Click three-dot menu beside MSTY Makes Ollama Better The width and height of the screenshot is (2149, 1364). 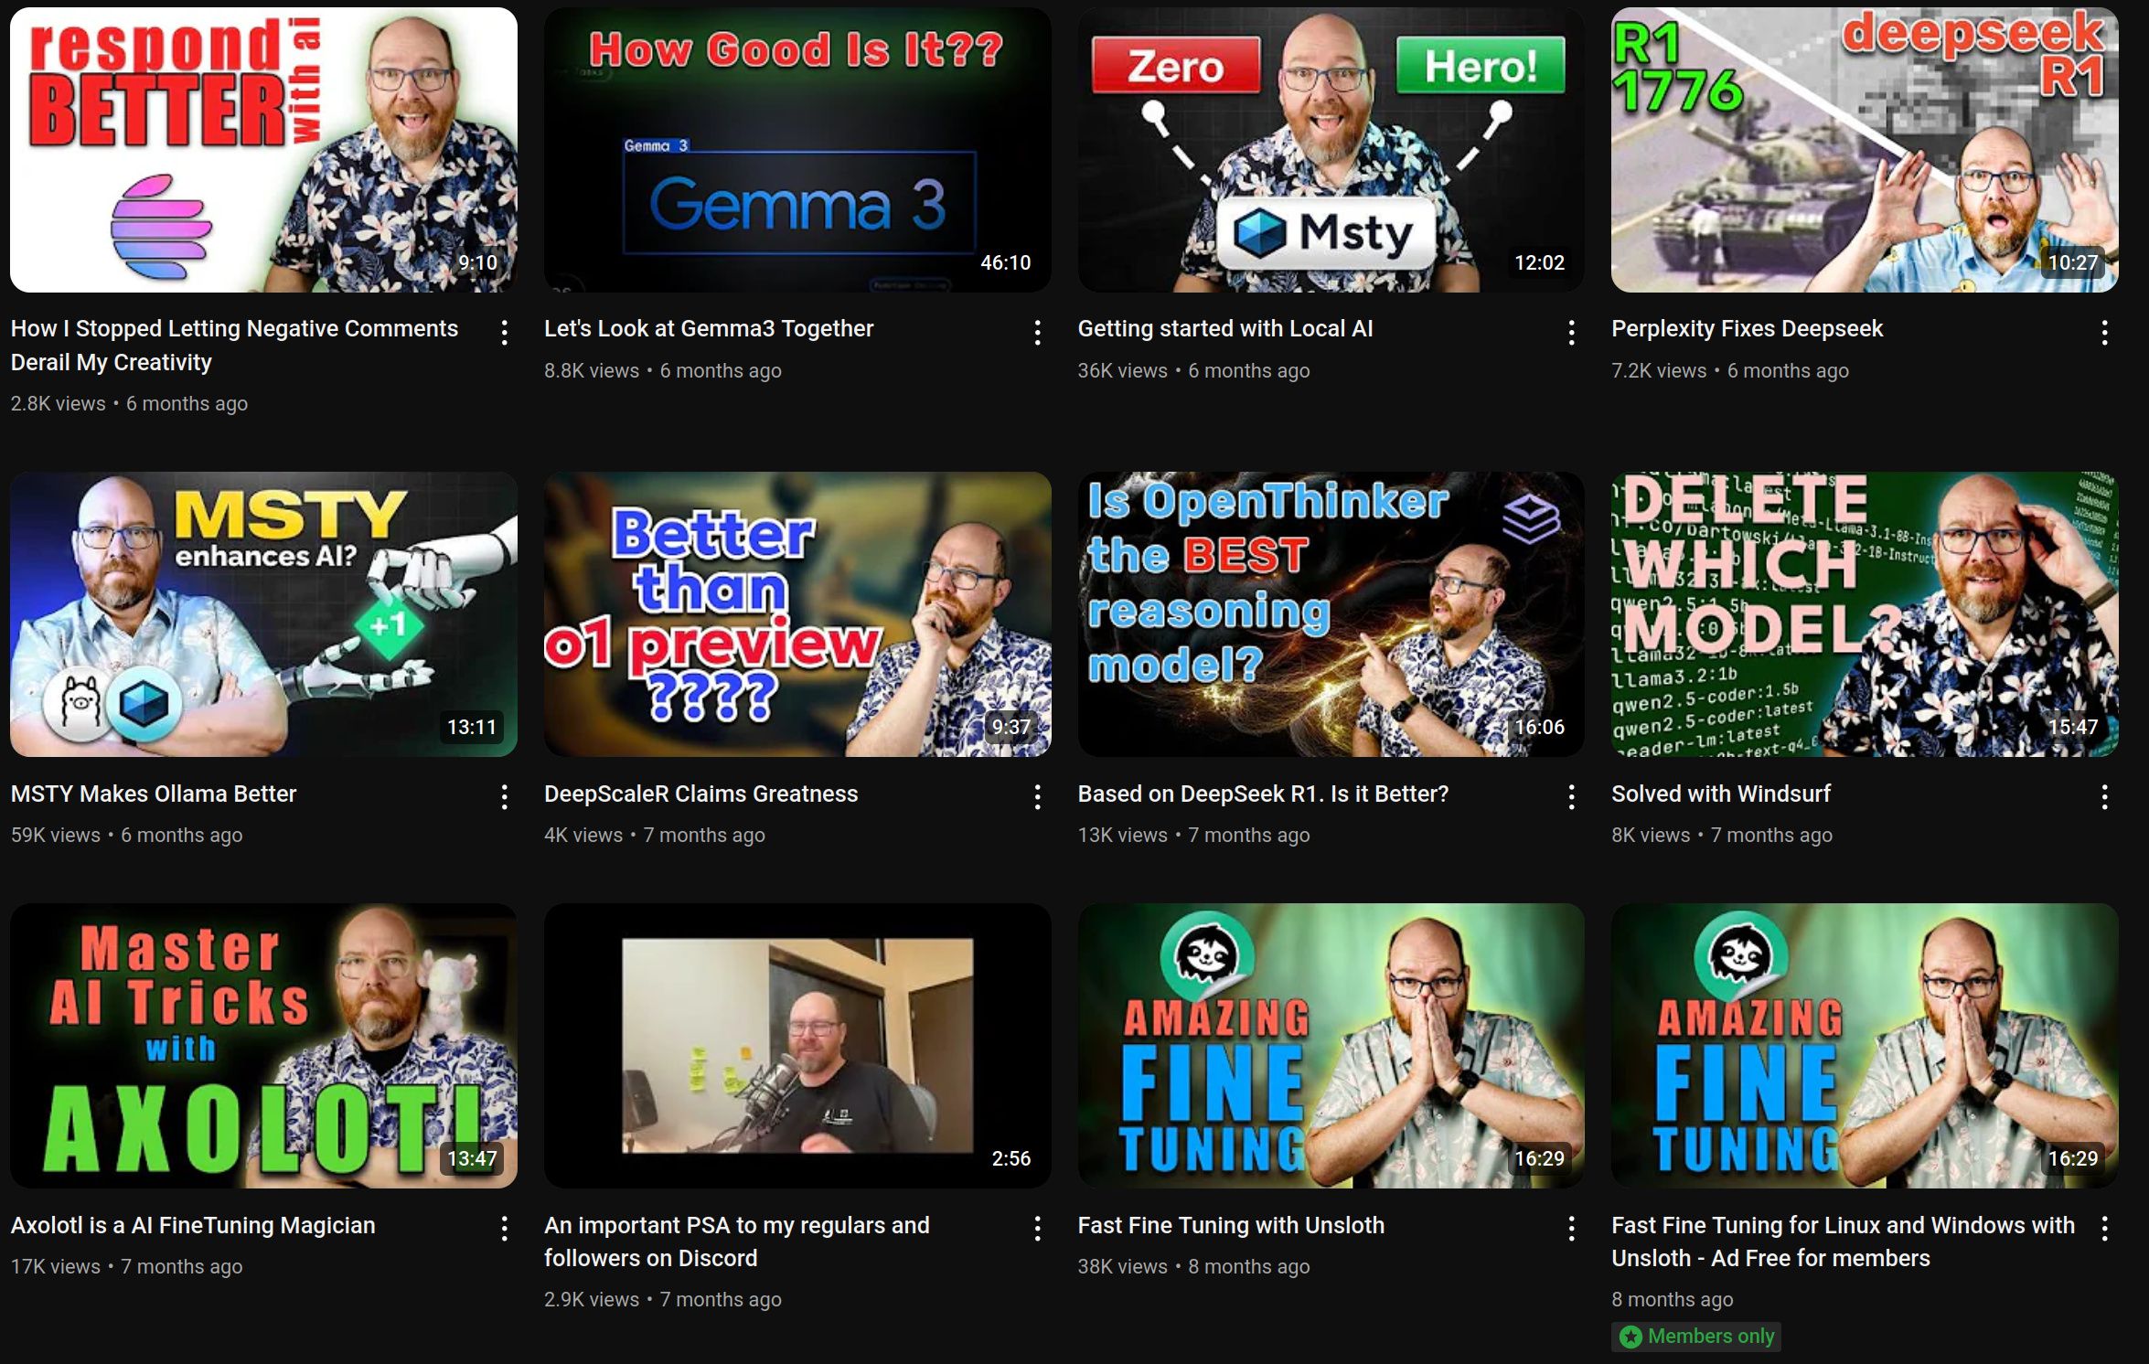504,797
